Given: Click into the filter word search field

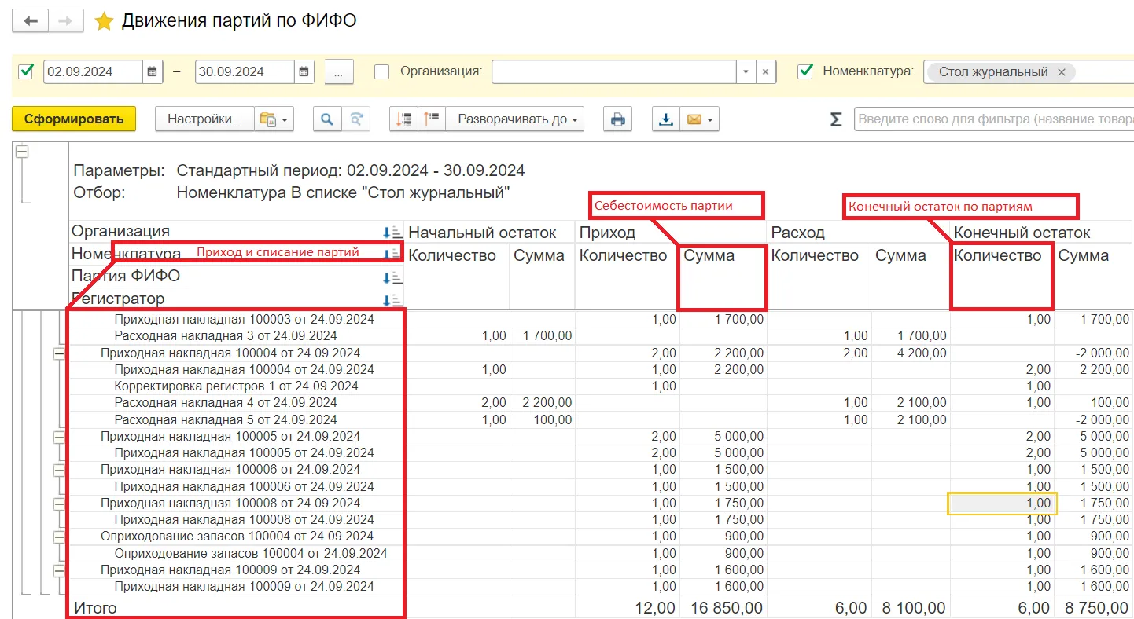Looking at the screenshot, I should coord(994,119).
